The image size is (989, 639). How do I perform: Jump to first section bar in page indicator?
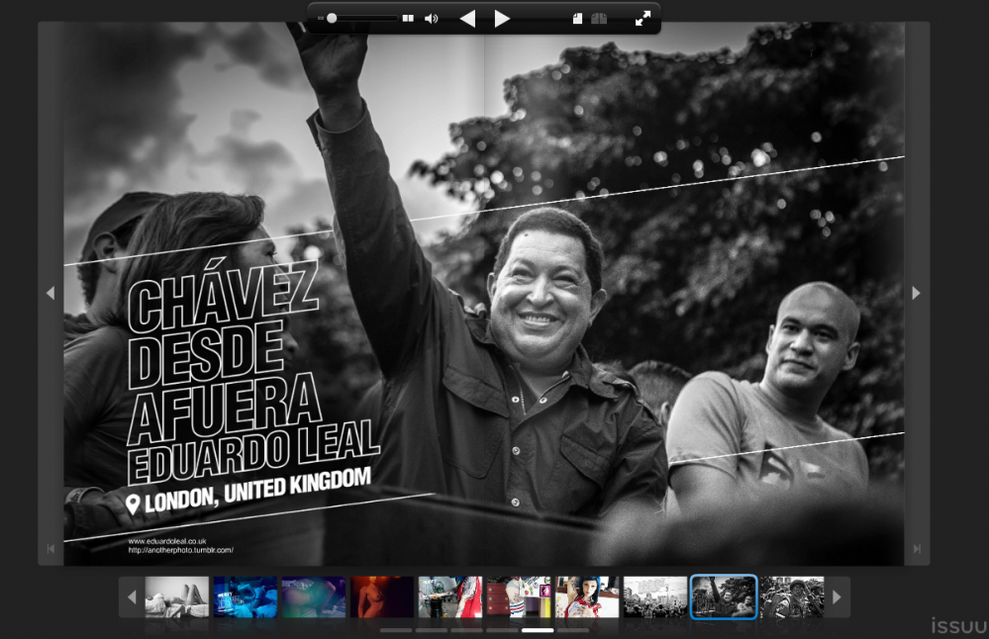pos(396,630)
